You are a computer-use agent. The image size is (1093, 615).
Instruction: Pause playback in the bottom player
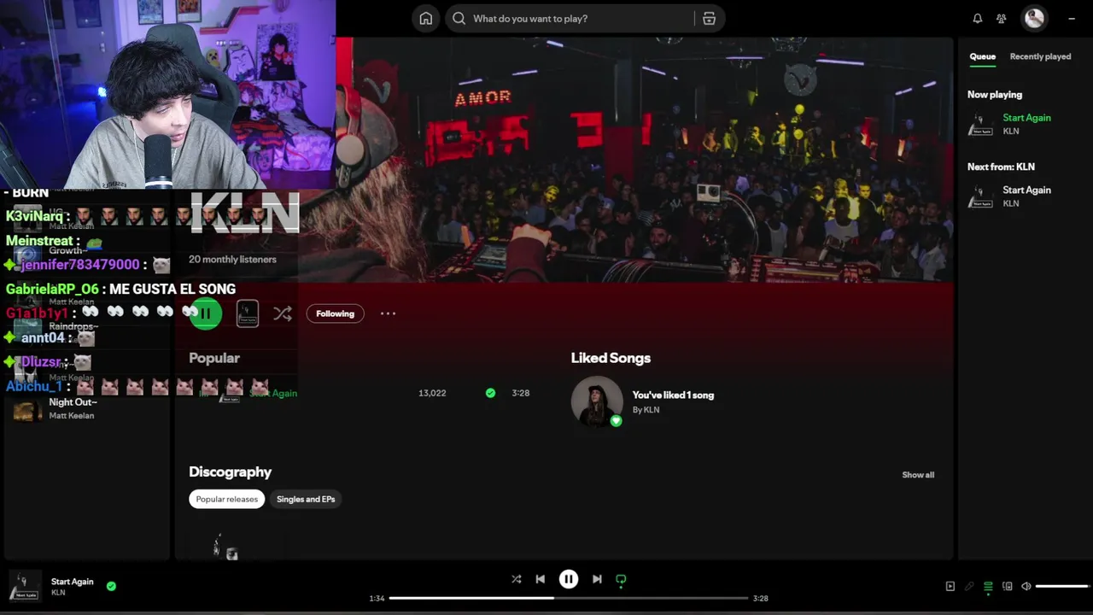click(568, 579)
